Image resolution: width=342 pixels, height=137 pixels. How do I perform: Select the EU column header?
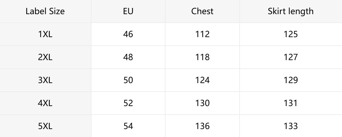point(128,11)
